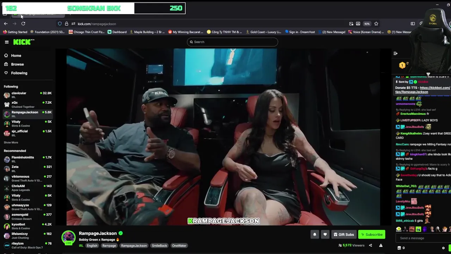Reload the page with browser refresh
Viewport: 451px width, 254px height.
(x=23, y=24)
